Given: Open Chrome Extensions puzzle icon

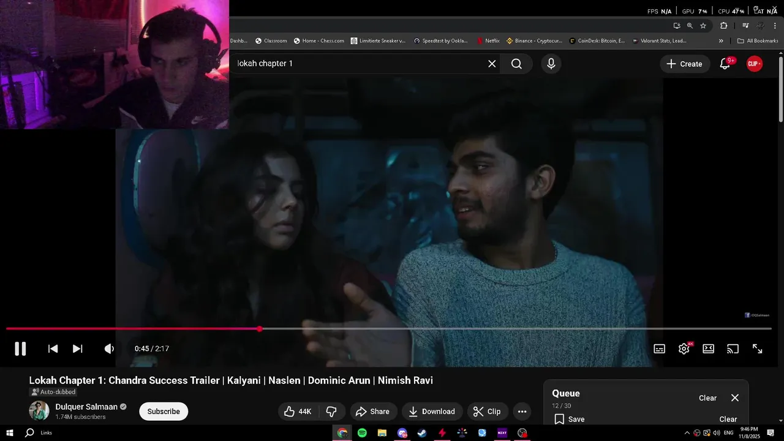Looking at the screenshot, I should click(724, 26).
